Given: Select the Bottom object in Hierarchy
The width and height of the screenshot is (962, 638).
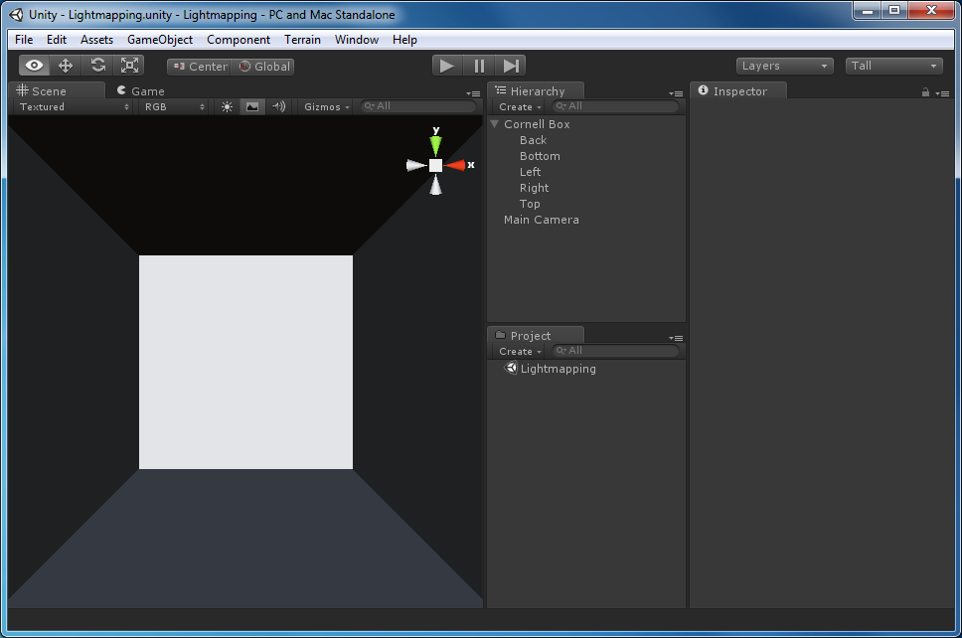Looking at the screenshot, I should 540,156.
